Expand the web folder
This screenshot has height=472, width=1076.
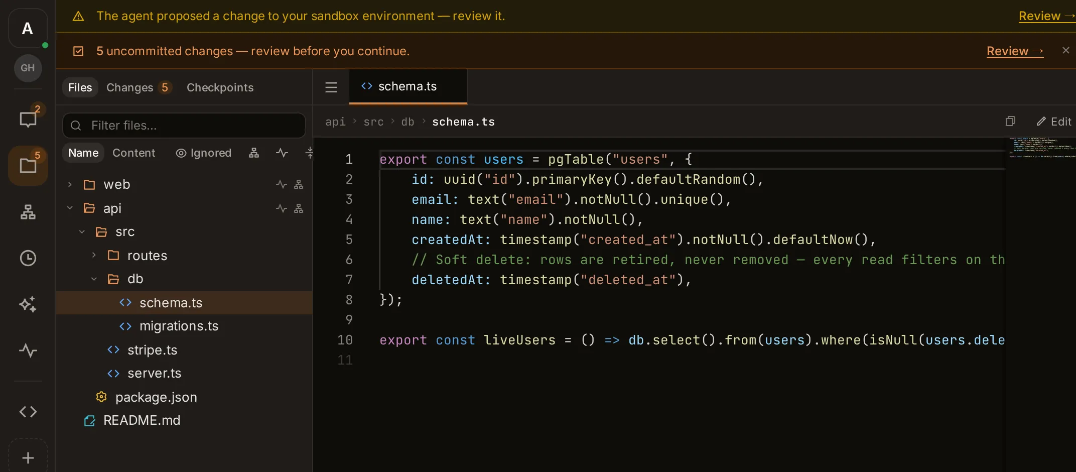tap(70, 185)
